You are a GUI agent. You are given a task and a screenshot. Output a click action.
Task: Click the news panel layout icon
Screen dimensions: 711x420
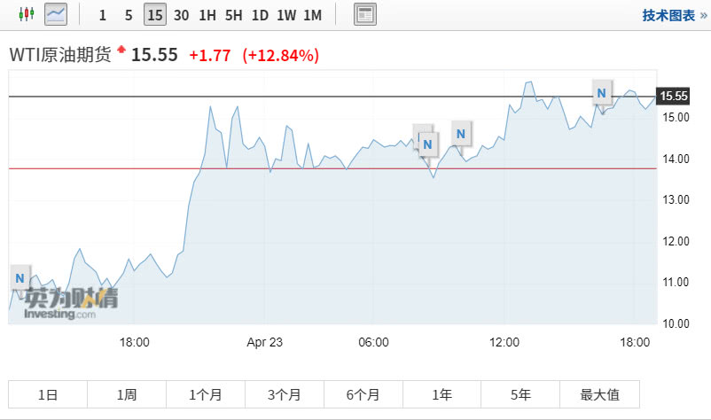tap(364, 14)
